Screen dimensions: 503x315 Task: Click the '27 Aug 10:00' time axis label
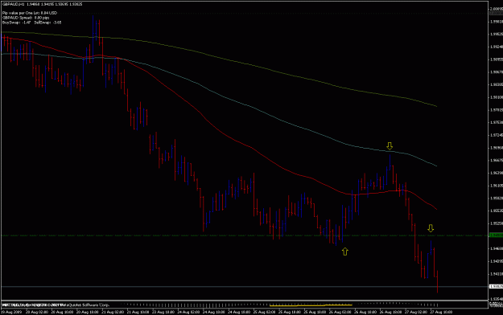pyautogui.click(x=441, y=312)
